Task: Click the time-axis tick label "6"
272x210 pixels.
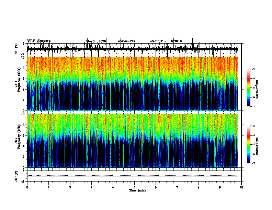Action: point(156,187)
